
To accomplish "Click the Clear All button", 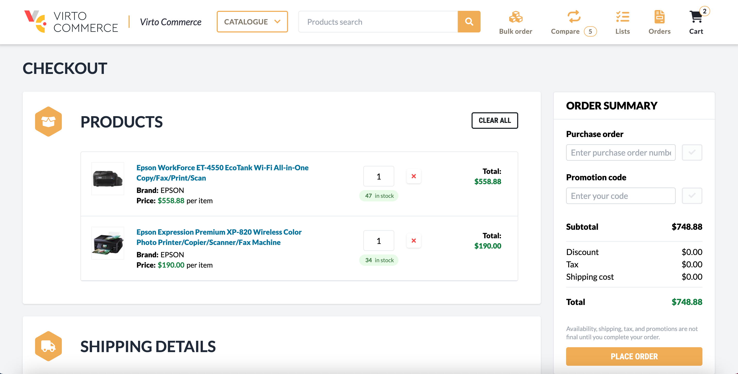I will coord(494,121).
